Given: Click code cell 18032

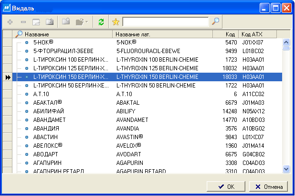Looking at the screenshot, I should [x=230, y=68].
